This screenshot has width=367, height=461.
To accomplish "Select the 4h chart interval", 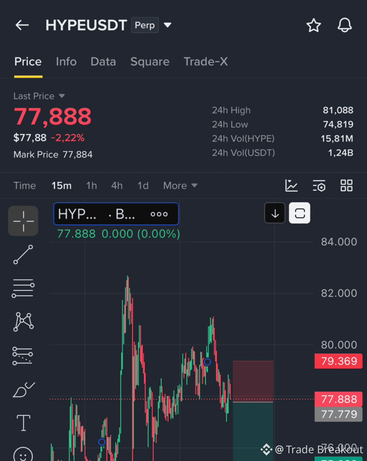I will click(117, 186).
